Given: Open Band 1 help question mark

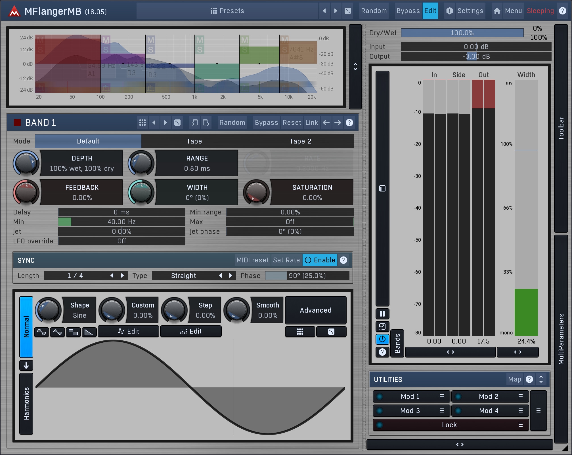Looking at the screenshot, I should click(x=349, y=123).
